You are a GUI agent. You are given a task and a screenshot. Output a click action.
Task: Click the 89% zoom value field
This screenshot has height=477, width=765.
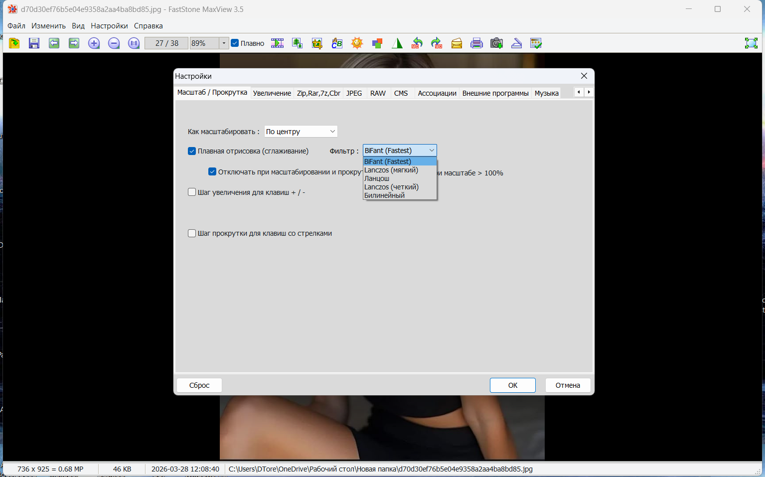[x=204, y=43]
